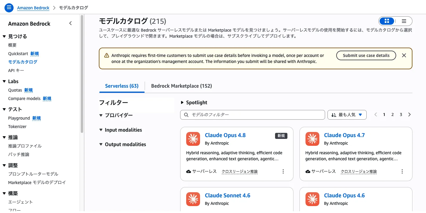Open the Claude Sonnet 4.6 model link
The height and width of the screenshot is (213, 426).
click(227, 196)
